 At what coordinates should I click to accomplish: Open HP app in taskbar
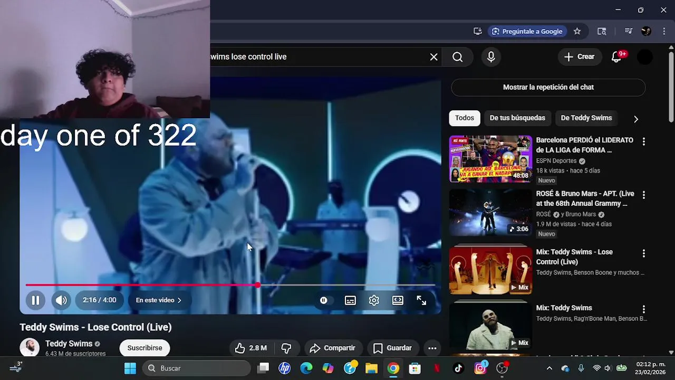click(285, 368)
